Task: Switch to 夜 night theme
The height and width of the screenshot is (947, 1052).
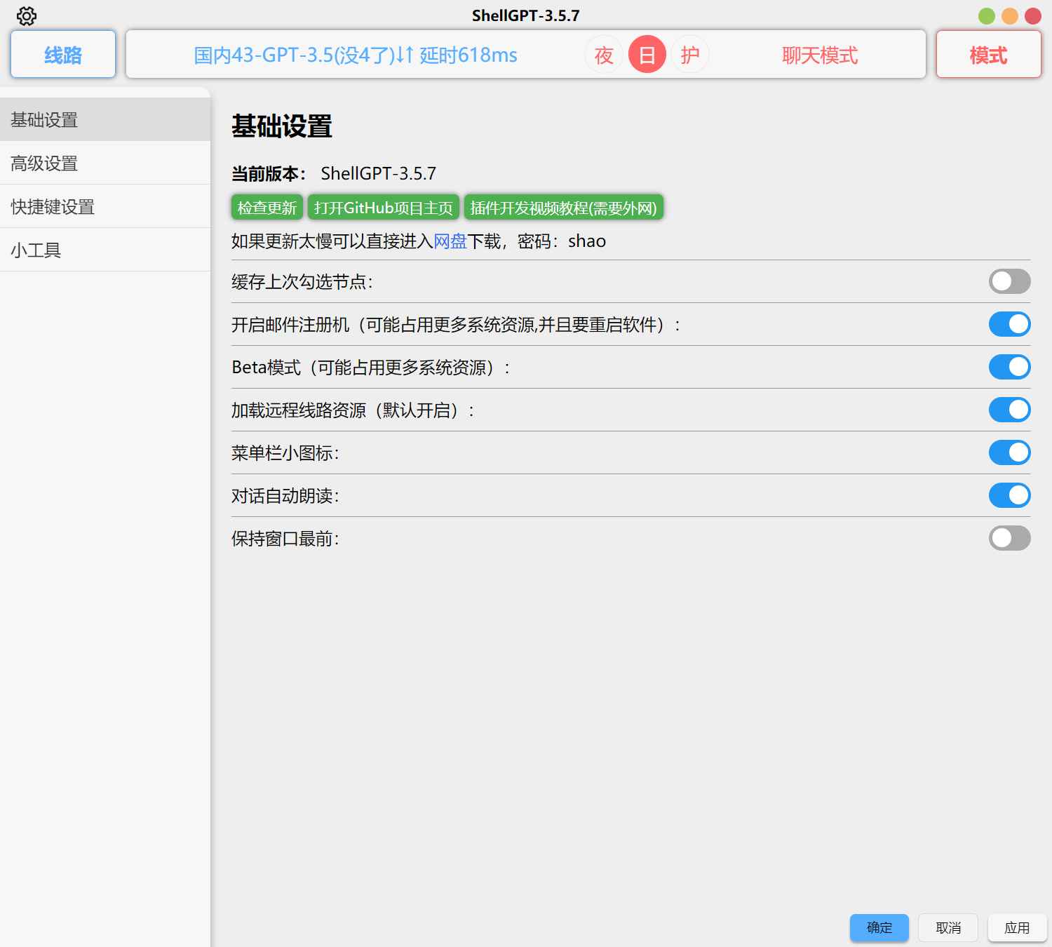Action: coord(604,54)
